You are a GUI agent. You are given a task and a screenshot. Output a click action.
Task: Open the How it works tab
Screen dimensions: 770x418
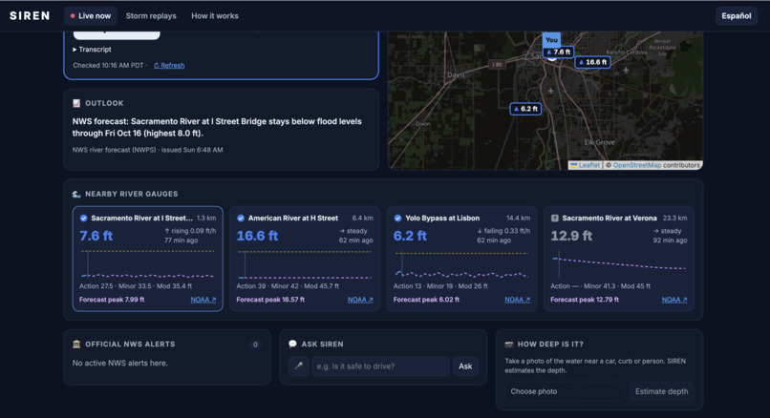[215, 15]
